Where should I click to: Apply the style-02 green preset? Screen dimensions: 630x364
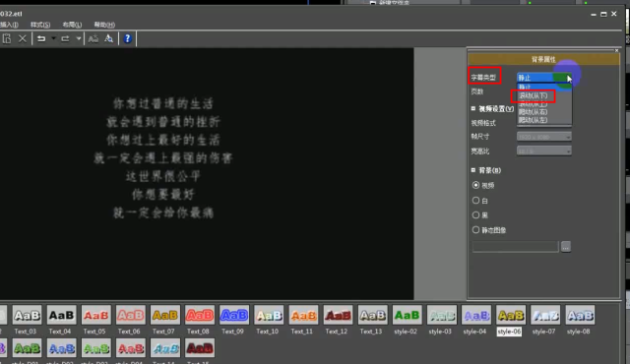coord(407,316)
